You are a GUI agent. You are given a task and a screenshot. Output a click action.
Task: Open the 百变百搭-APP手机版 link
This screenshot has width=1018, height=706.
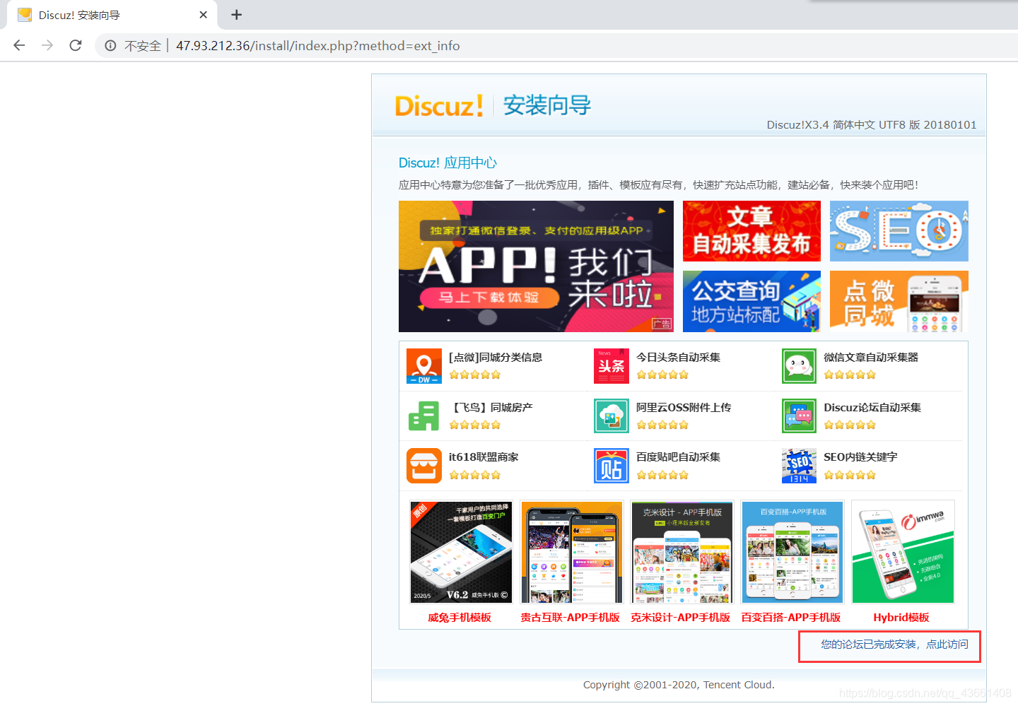coord(790,618)
